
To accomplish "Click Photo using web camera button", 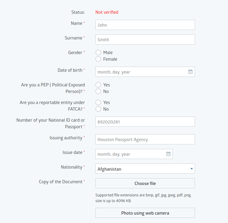I will click(x=145, y=213).
